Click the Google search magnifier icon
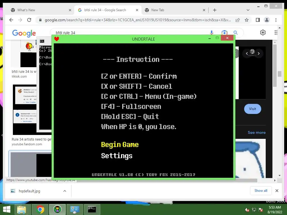 click(x=235, y=33)
